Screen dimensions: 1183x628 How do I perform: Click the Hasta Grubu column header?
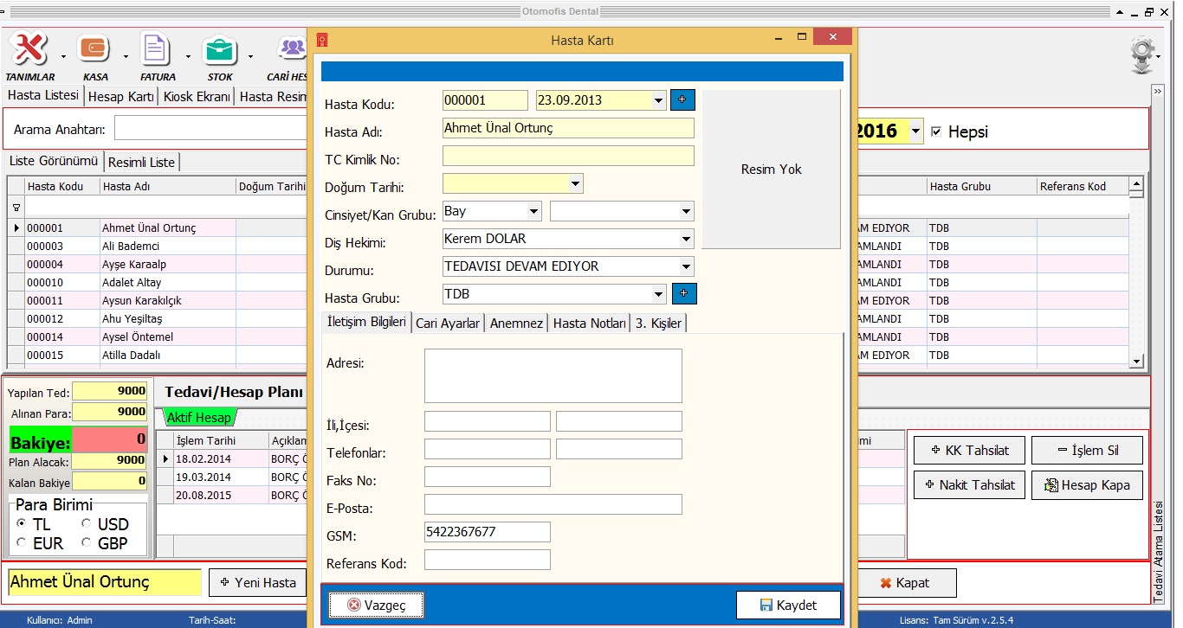click(981, 186)
